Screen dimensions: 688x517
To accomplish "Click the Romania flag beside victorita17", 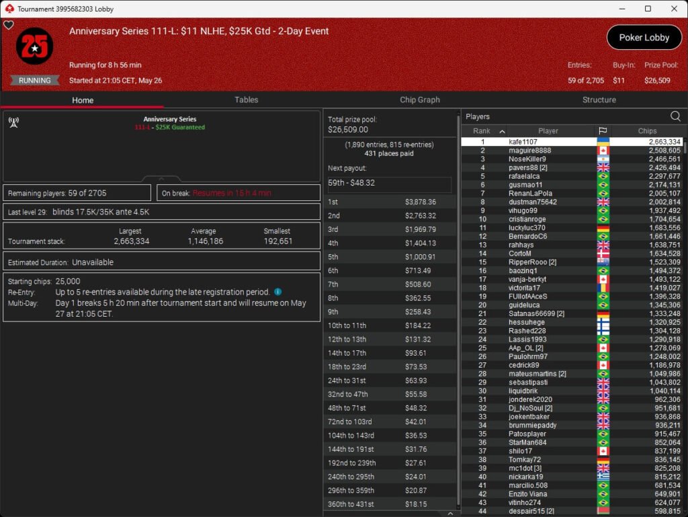I will [x=603, y=288].
